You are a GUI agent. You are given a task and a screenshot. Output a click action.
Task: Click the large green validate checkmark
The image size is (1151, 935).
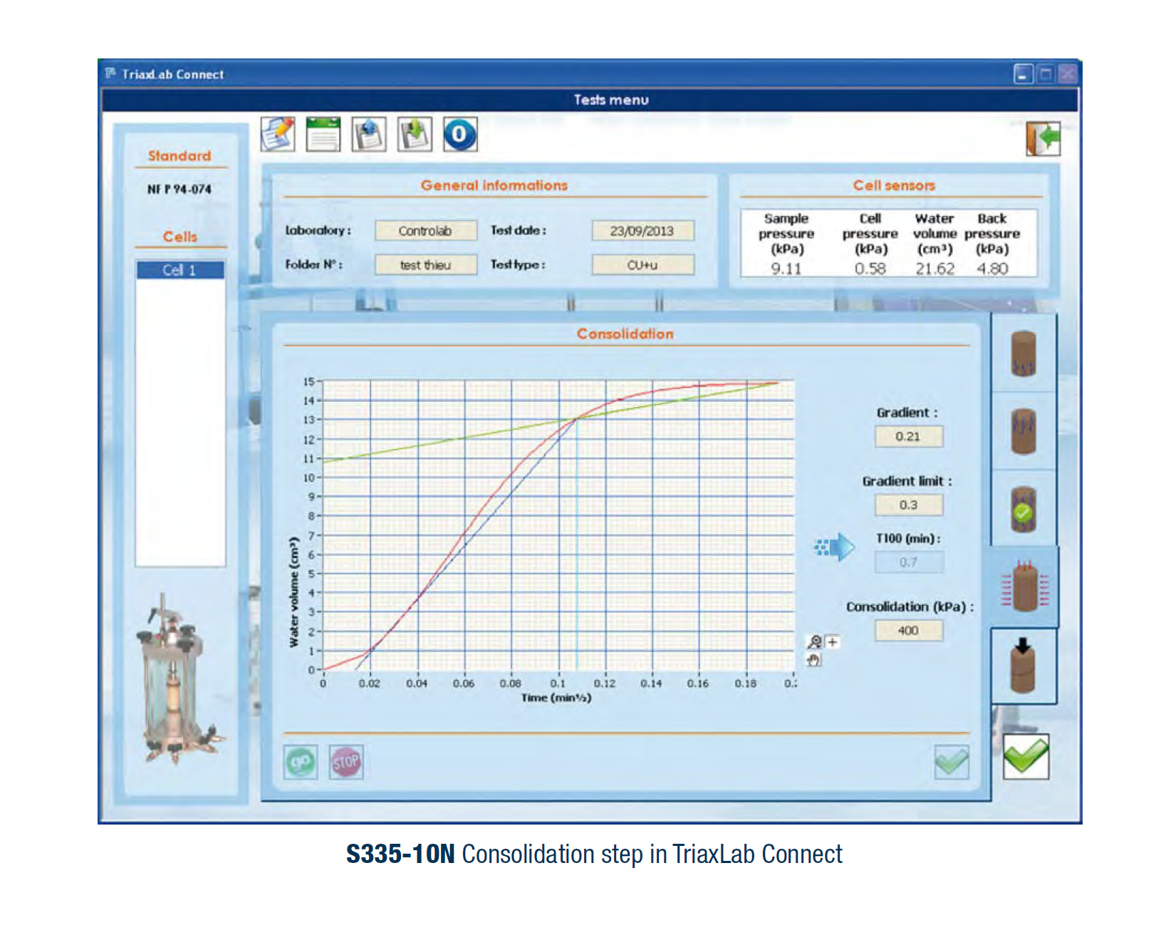(1026, 756)
